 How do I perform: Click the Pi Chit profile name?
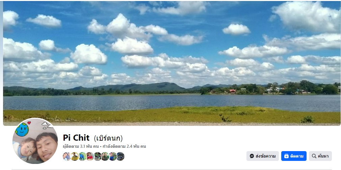click(76, 138)
